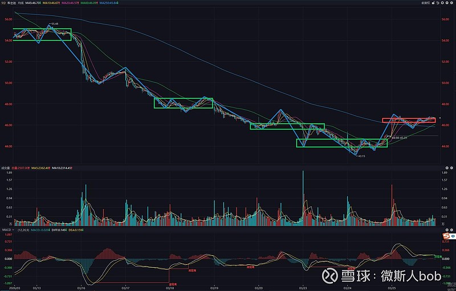
Task: Toggle the 中 Chinese input mode indicator
Action: [452, 236]
